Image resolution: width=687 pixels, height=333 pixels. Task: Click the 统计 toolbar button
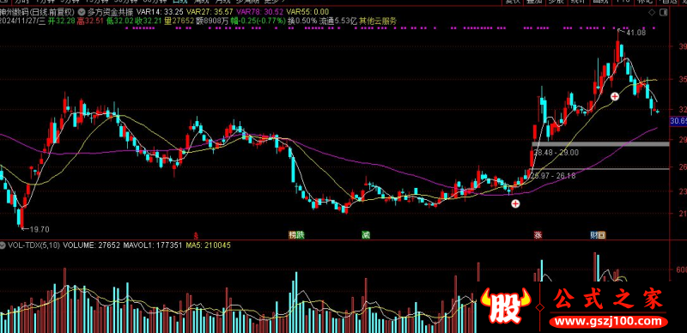[578, 2]
